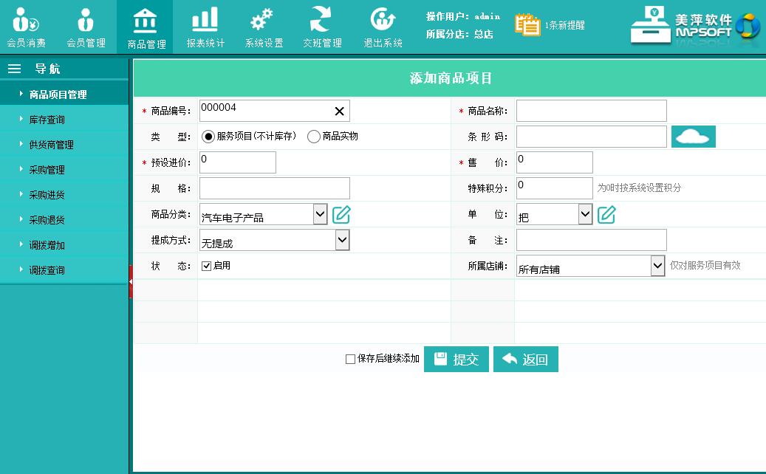Click the cloud icon beside barcode field
This screenshot has width=766, height=474.
coord(693,137)
